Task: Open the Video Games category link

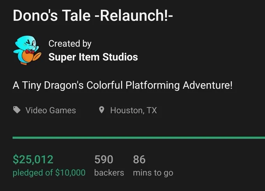Action: click(x=51, y=110)
